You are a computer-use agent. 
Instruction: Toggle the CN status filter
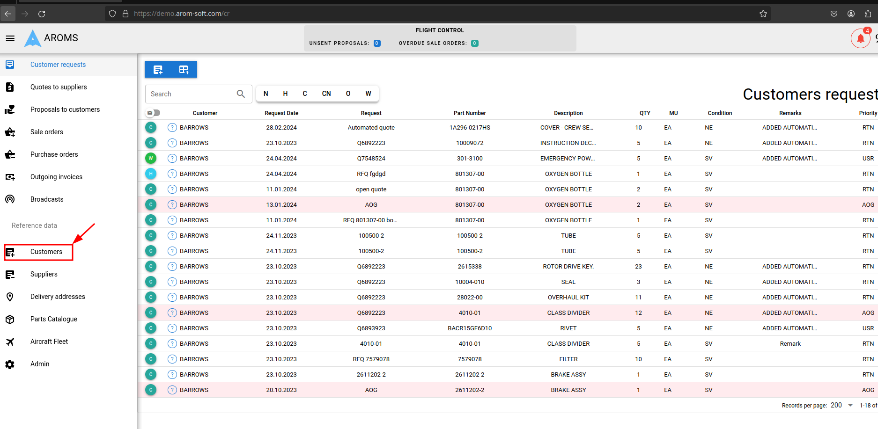326,94
